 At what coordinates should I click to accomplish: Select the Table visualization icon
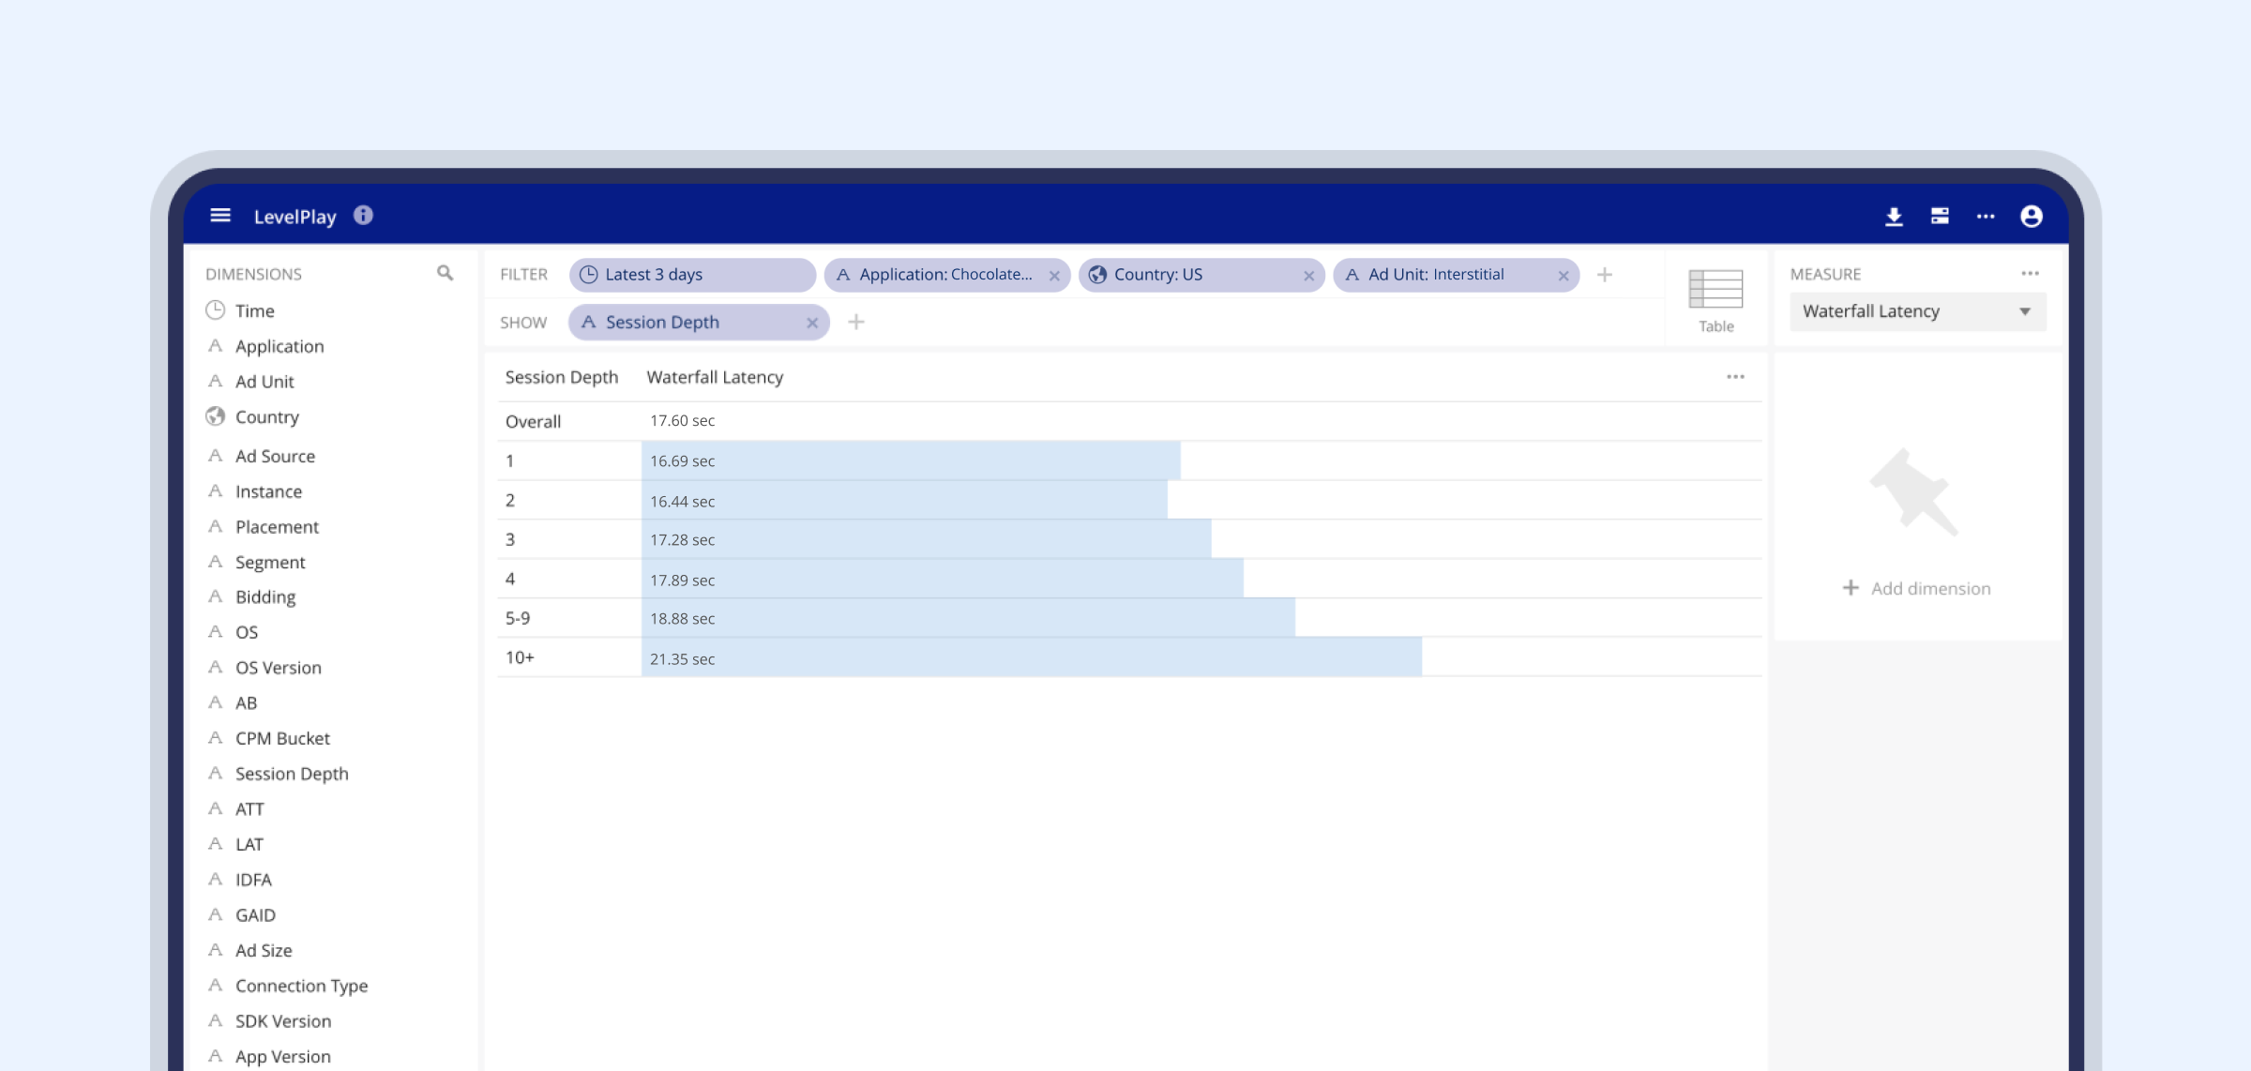click(1715, 300)
